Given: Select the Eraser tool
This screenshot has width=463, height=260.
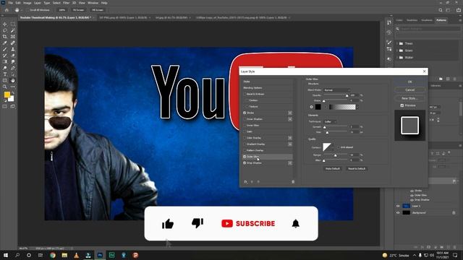Looking at the screenshot, I should 13,56.
